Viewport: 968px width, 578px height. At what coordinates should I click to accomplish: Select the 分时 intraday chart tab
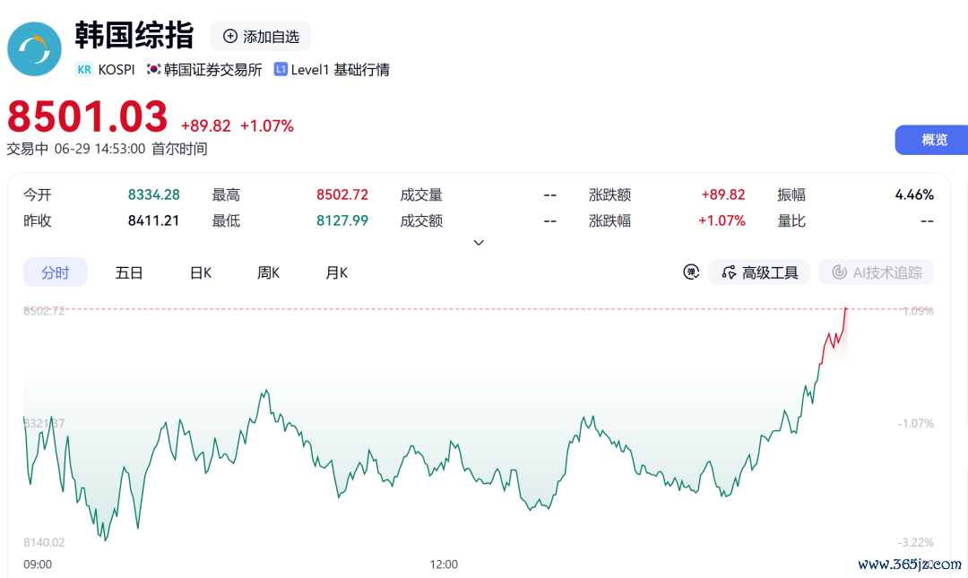click(55, 272)
